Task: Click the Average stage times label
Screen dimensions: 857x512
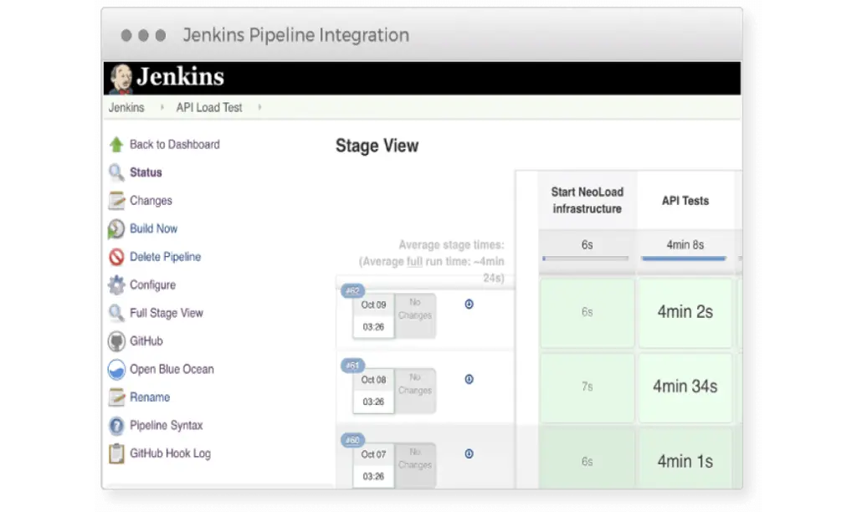Action: pyautogui.click(x=451, y=245)
